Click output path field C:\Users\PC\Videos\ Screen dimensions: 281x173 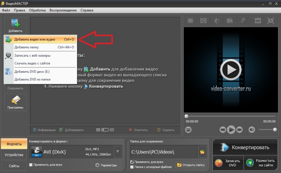tap(164, 152)
